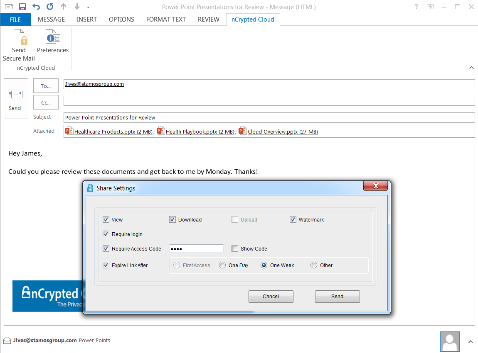Click the envelope icon in people pane

tap(7, 340)
